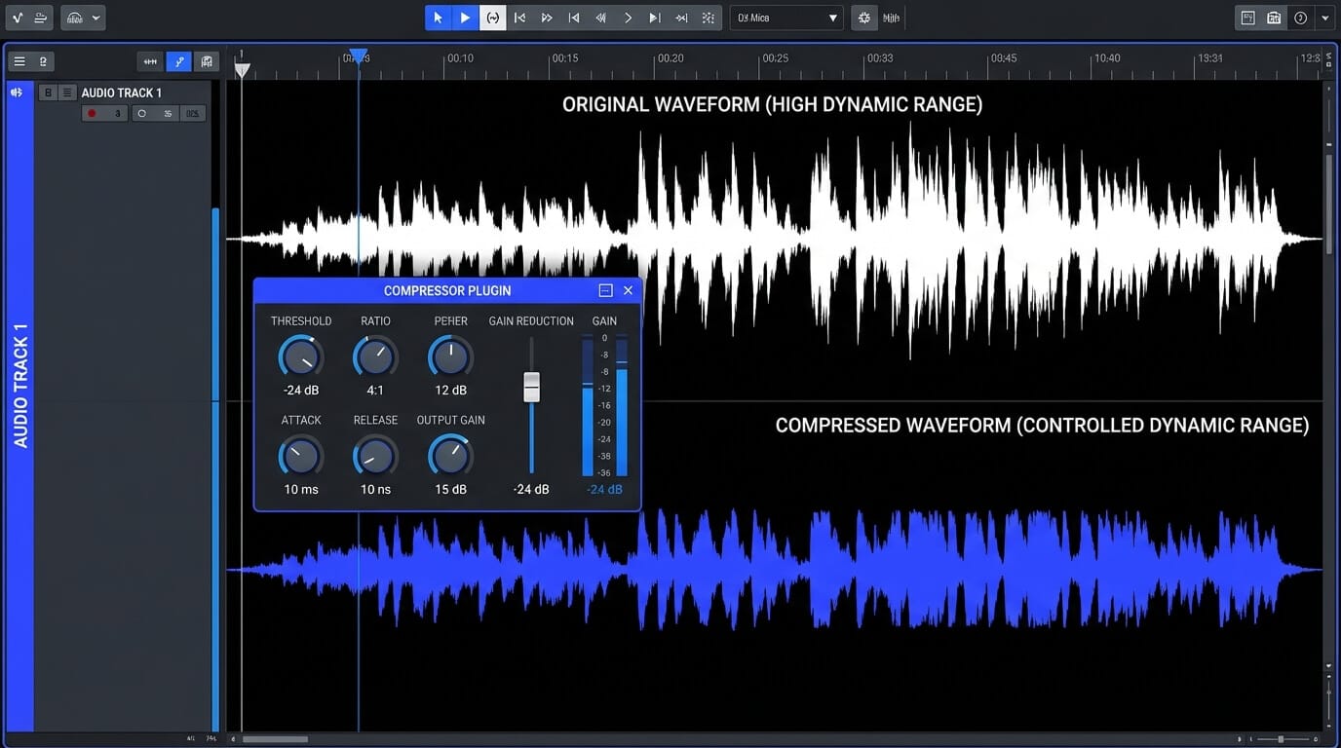1341x748 pixels.
Task: Click the blue playhead marker on the timeline
Action: [x=358, y=56]
